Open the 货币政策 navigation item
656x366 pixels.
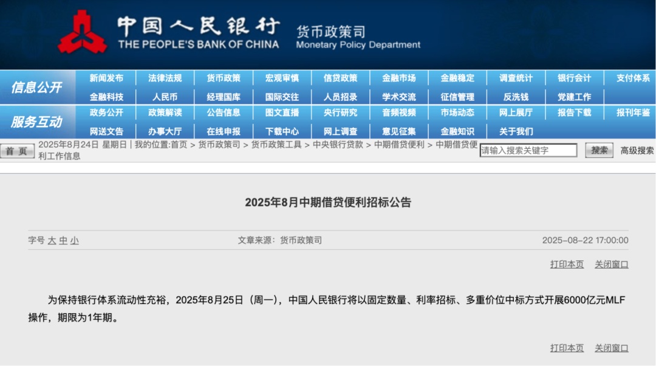point(224,78)
